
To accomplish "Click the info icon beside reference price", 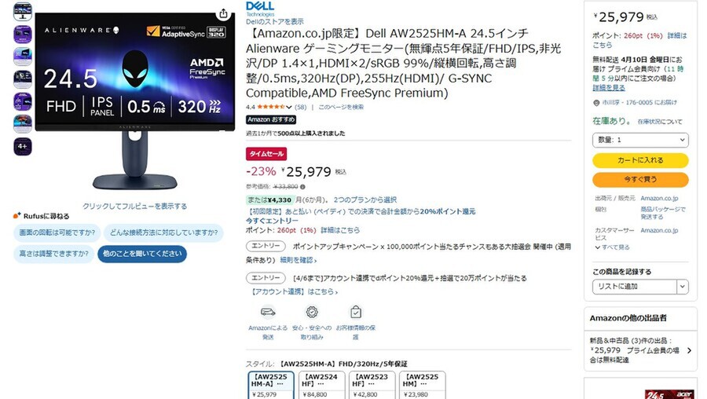I will pyautogui.click(x=302, y=187).
